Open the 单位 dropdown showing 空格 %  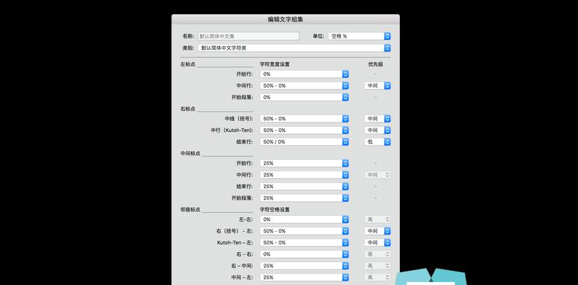pos(359,36)
